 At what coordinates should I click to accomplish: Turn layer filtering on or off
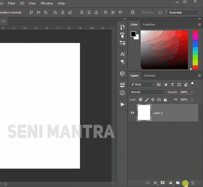(x=192, y=84)
